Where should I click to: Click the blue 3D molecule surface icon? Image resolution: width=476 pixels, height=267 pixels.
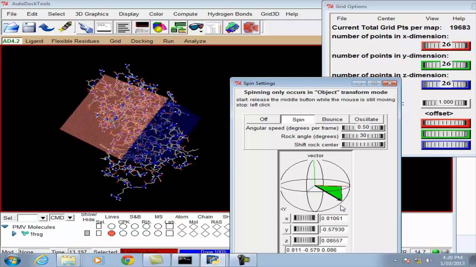tap(232, 27)
